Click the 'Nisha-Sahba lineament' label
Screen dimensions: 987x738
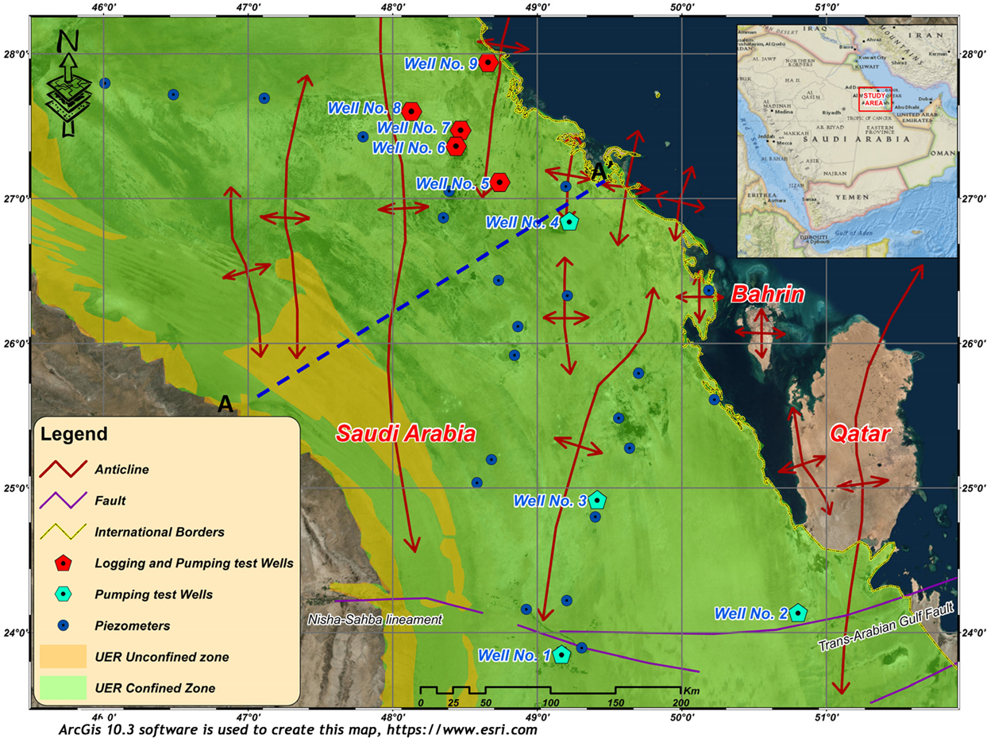(x=375, y=618)
